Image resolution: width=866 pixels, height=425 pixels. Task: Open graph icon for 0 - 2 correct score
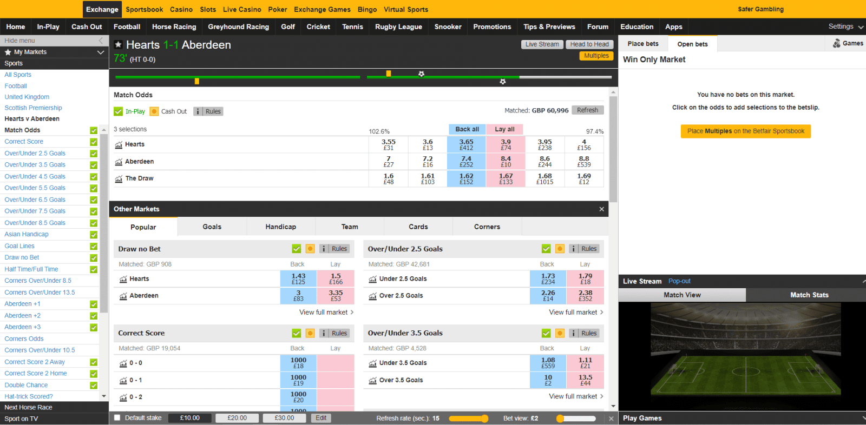[123, 397]
